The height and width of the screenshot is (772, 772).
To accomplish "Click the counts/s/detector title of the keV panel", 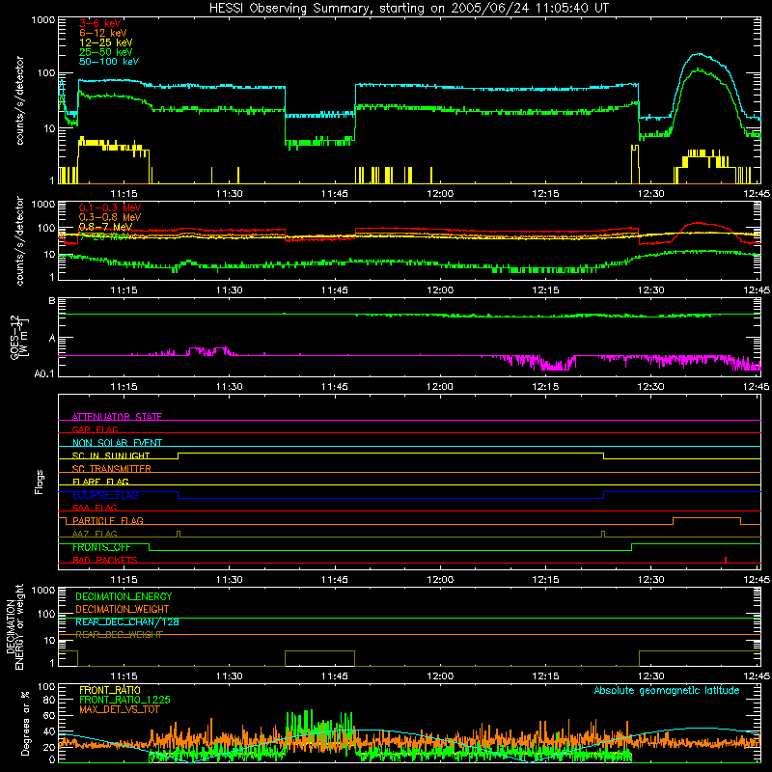I will point(19,100).
